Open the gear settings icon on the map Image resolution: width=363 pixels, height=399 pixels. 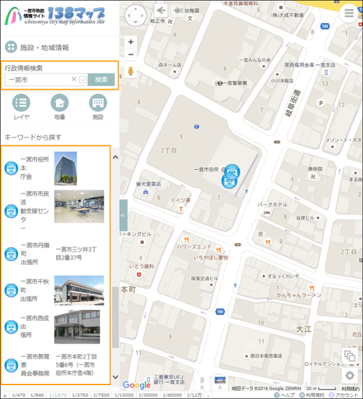(x=350, y=375)
